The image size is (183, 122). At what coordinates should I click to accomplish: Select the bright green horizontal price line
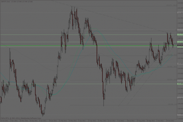(89, 45)
